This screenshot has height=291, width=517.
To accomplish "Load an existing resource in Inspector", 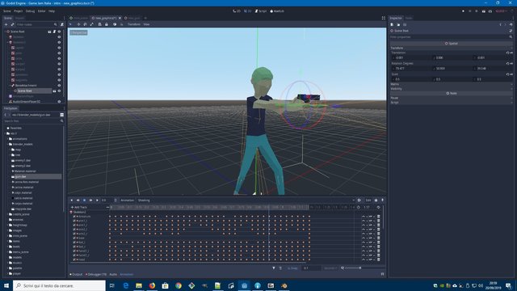I will pyautogui.click(x=398, y=24).
